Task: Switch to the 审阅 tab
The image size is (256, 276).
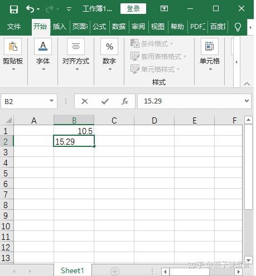Action: [x=138, y=27]
